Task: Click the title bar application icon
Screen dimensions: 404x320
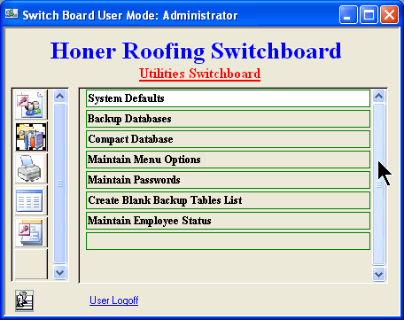Action: (12, 14)
